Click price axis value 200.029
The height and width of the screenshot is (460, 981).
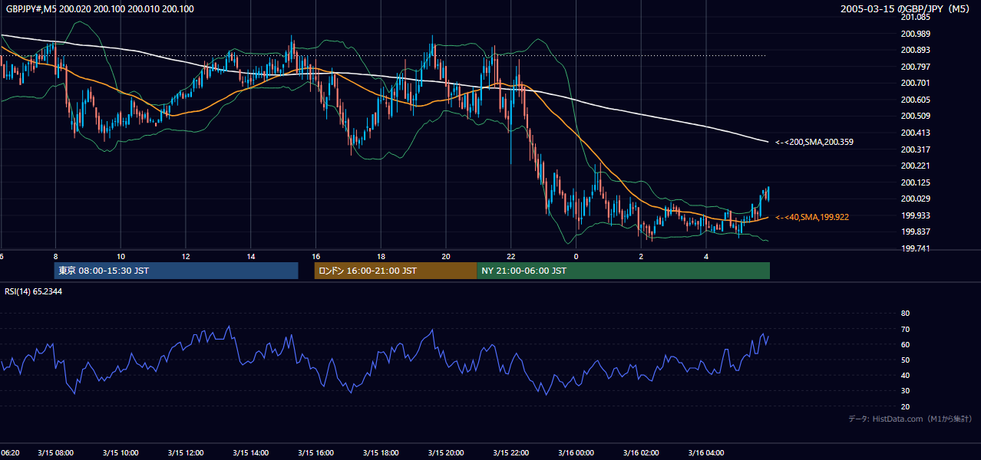[x=915, y=199]
